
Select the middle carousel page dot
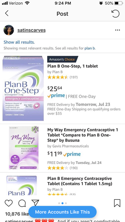pyautogui.click(x=62, y=203)
